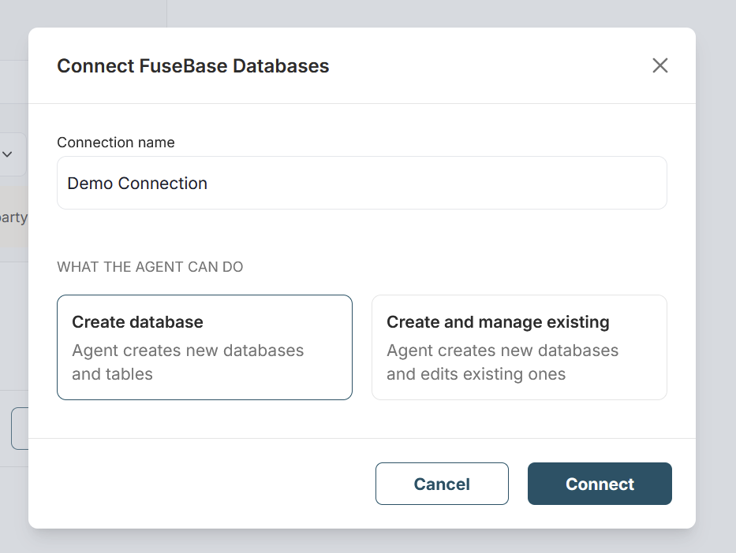Click the partially hidden outlined button behind dialog
The height and width of the screenshot is (553, 736).
(19, 429)
